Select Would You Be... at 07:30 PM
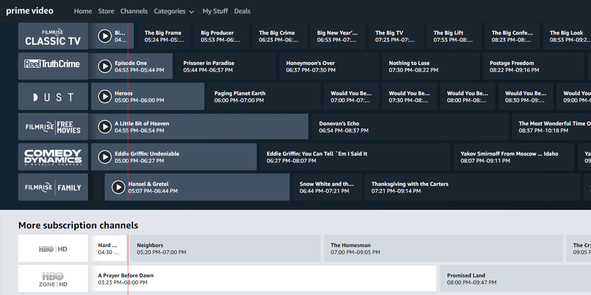The height and width of the screenshot is (295, 591). click(410, 96)
